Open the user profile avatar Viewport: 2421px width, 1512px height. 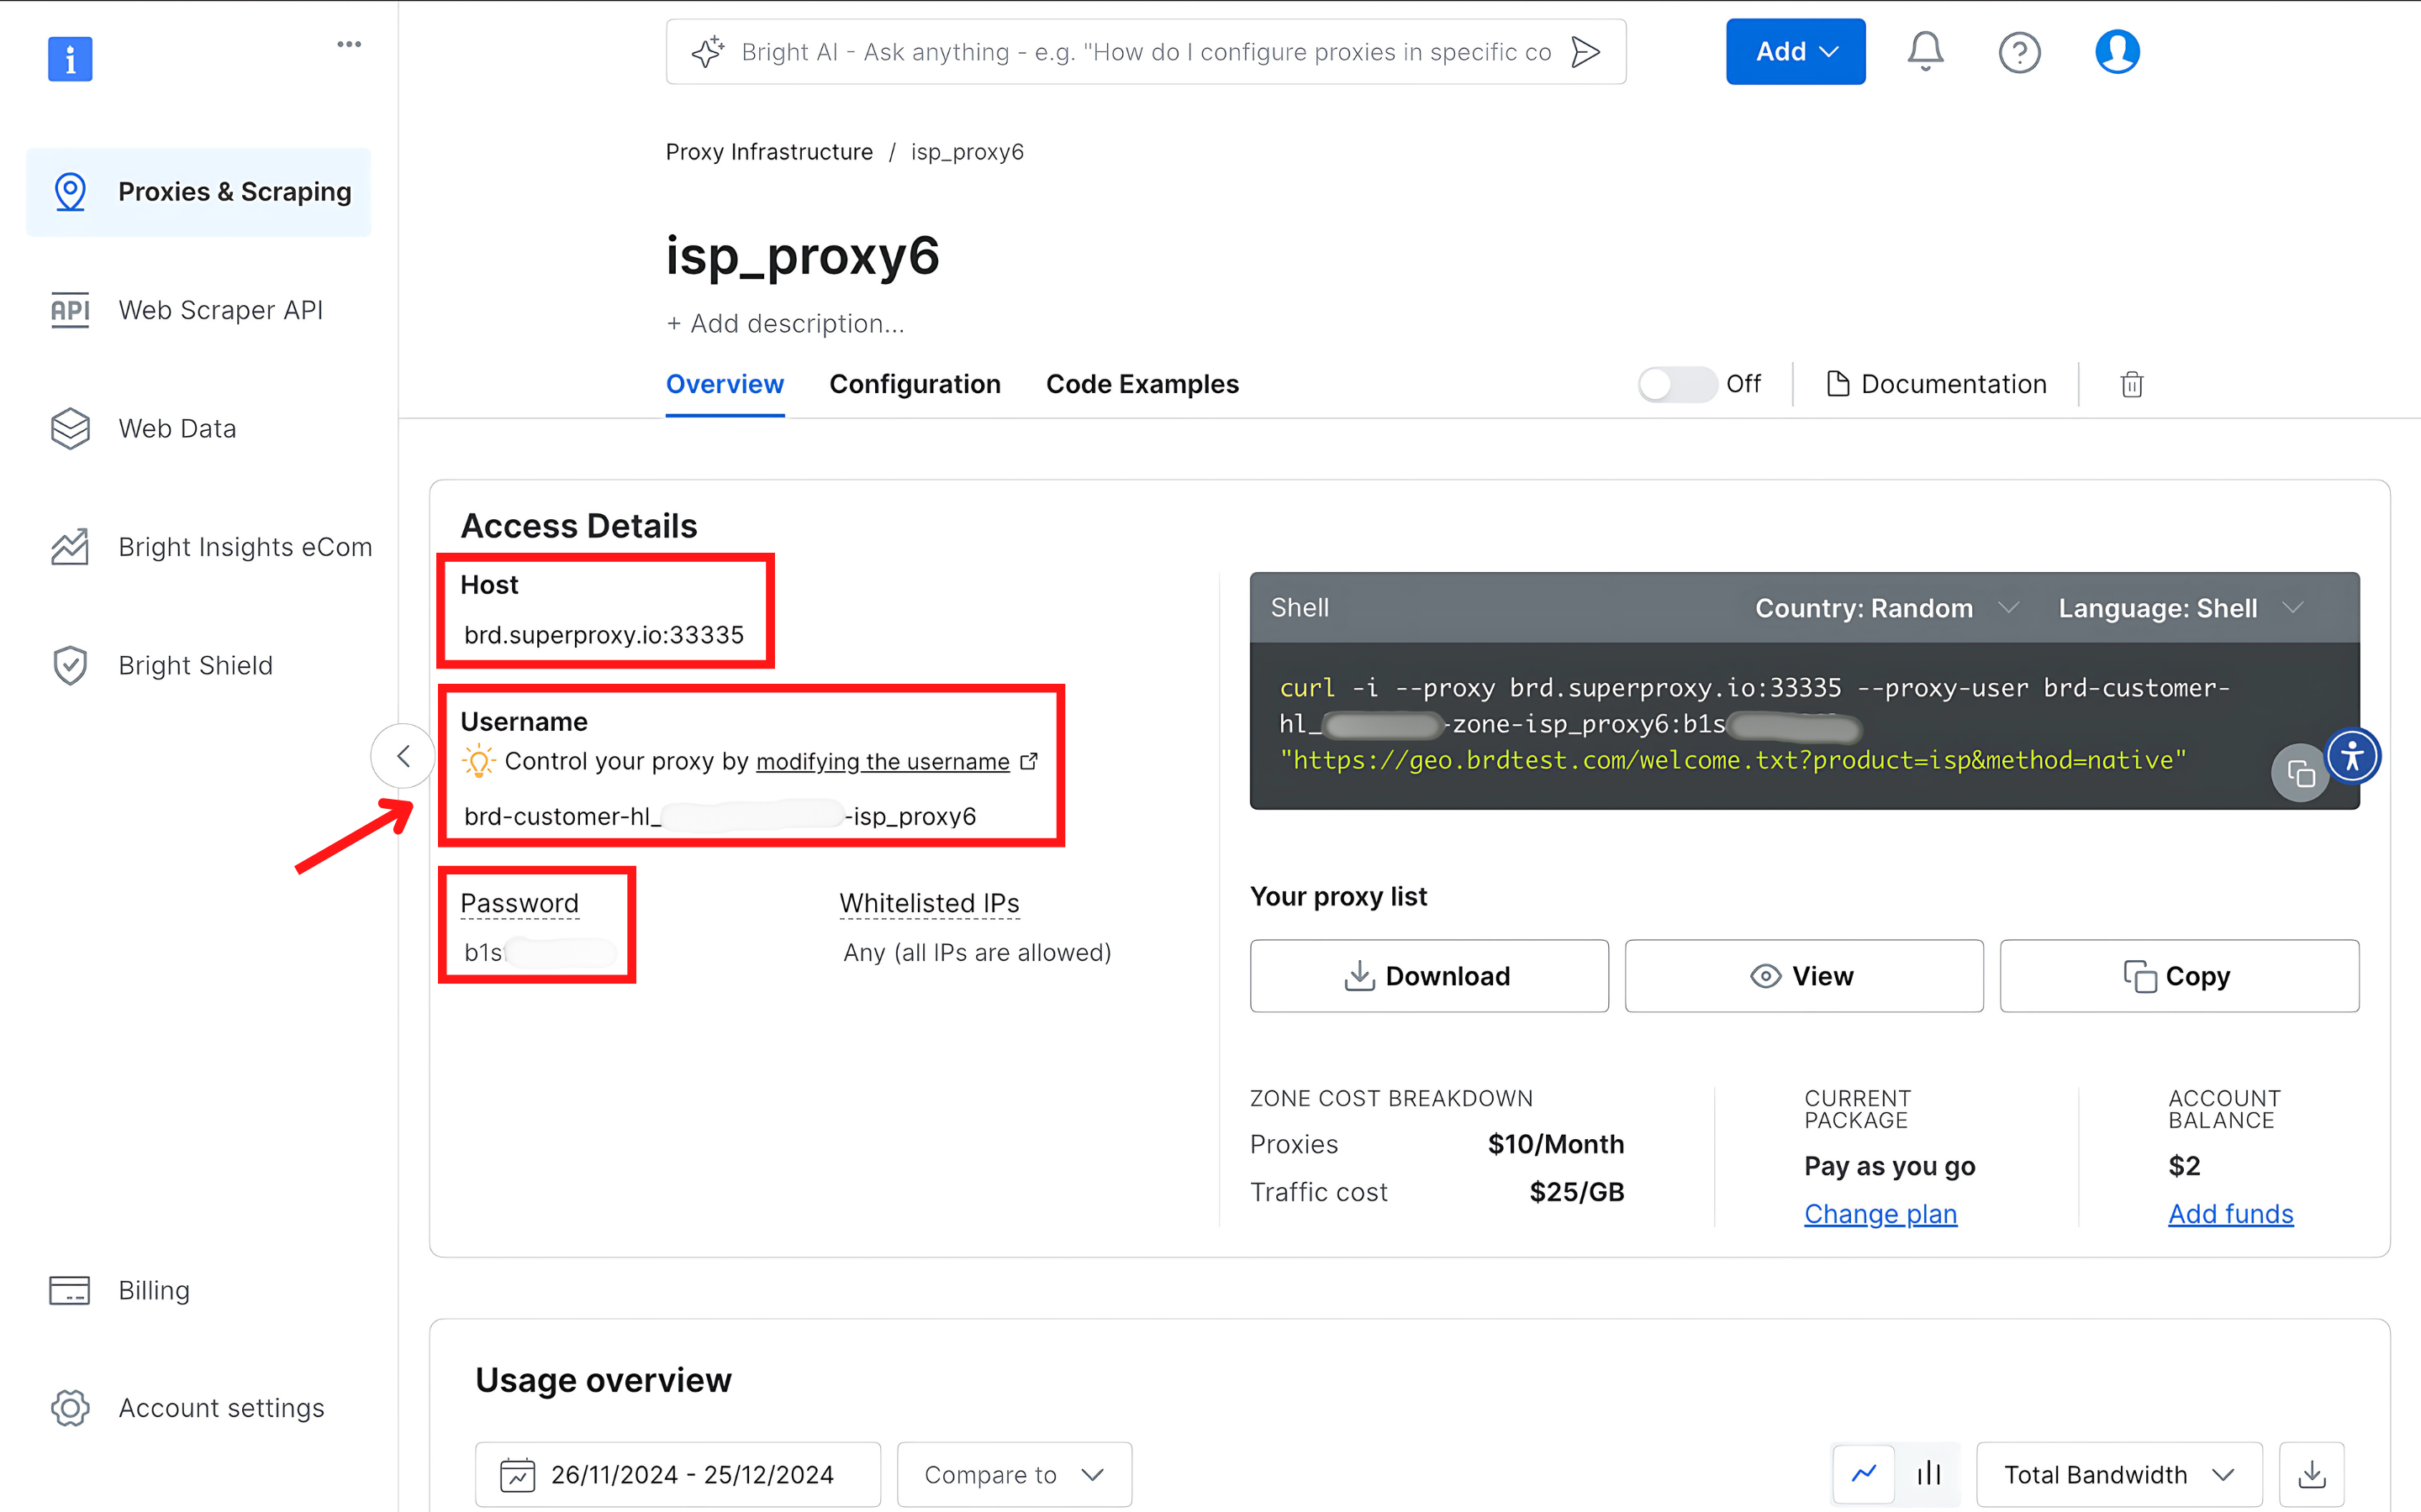pyautogui.click(x=2117, y=52)
